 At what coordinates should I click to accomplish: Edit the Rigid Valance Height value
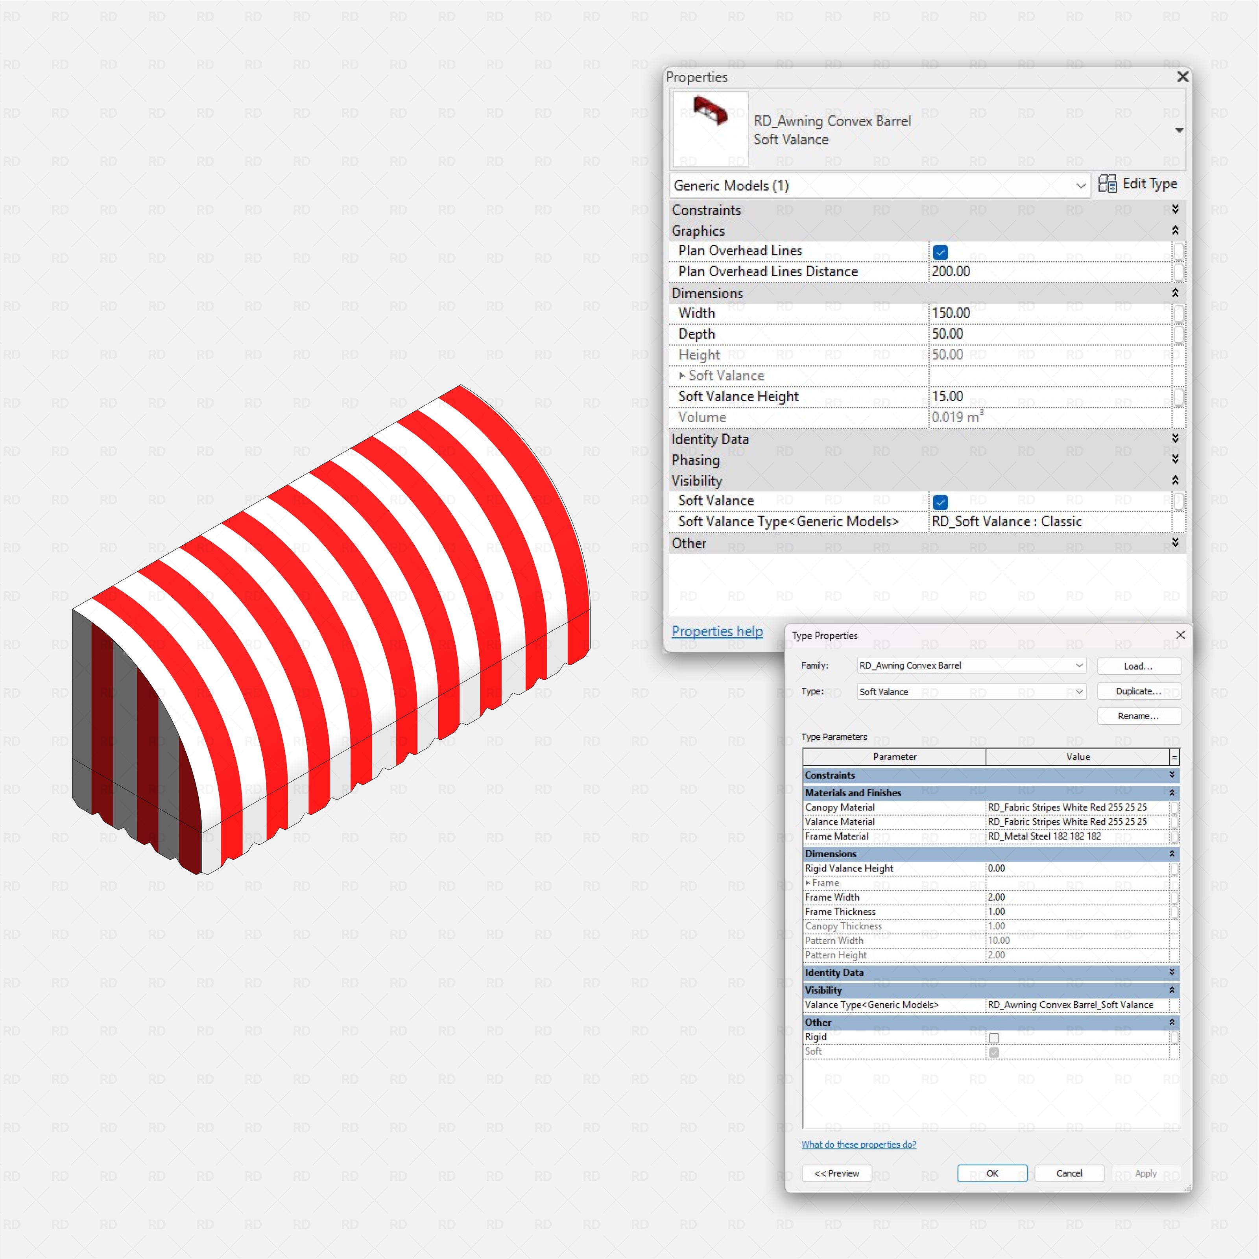pos(1078,869)
